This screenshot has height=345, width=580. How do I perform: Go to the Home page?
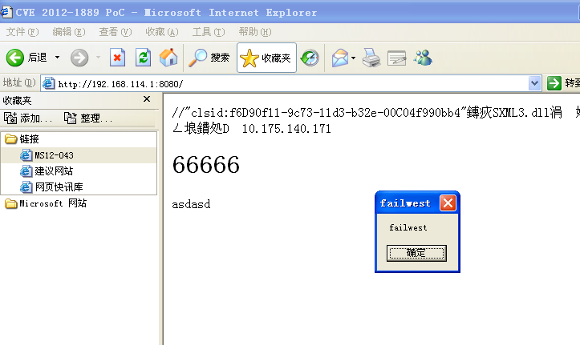[x=168, y=58]
